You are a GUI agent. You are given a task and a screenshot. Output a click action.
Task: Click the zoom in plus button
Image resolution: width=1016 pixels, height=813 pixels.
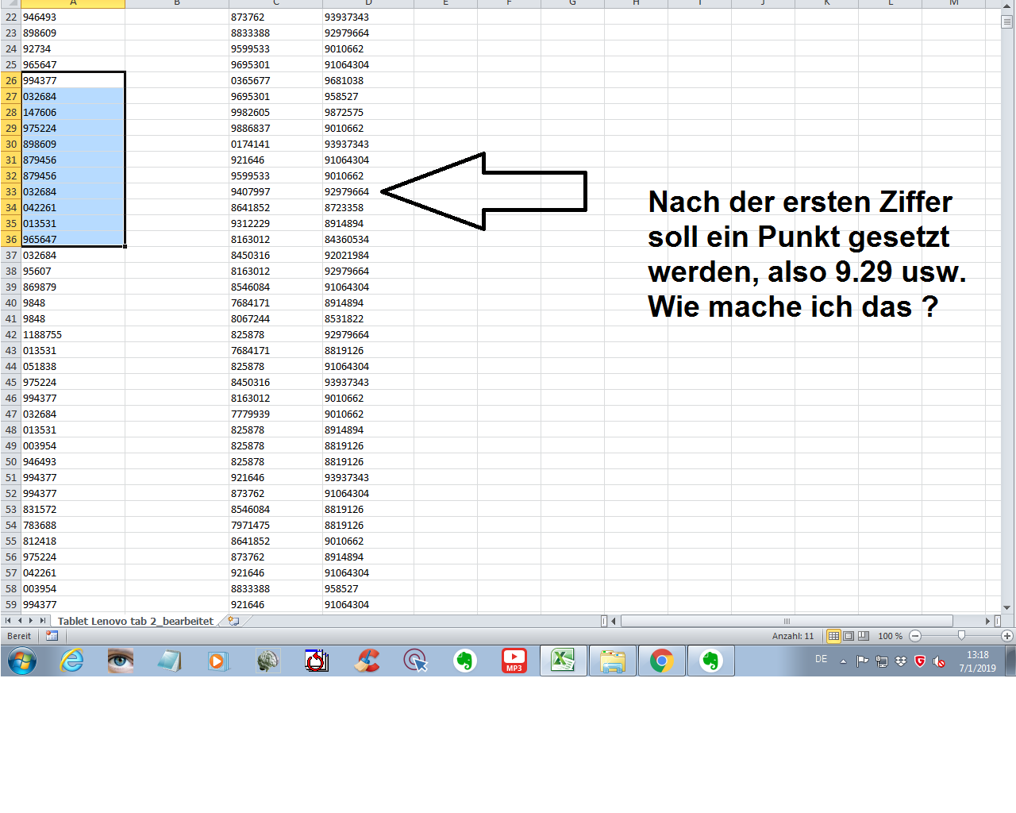[x=1006, y=636]
